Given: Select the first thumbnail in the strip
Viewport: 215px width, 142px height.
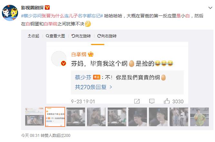Looking at the screenshot, I should (x=34, y=117).
